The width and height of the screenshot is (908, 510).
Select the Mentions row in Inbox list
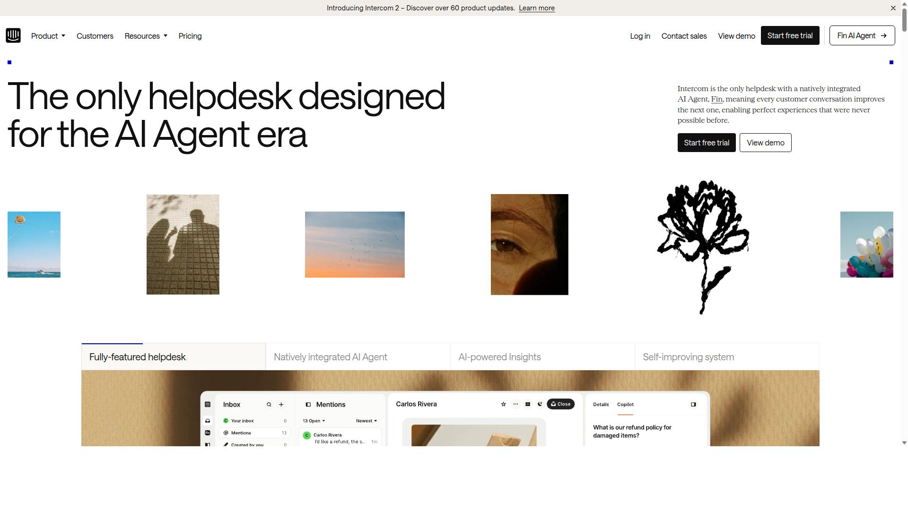255,433
